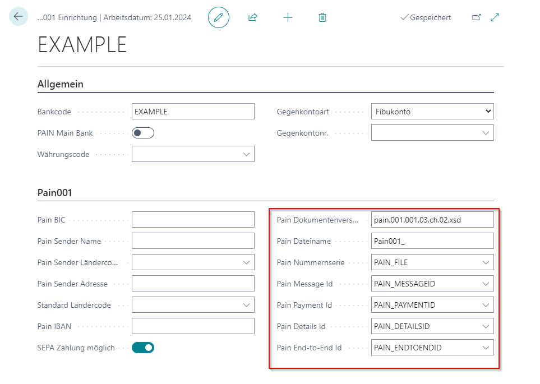Click the trash can delete icon
This screenshot has height=384, width=540.
322,17
